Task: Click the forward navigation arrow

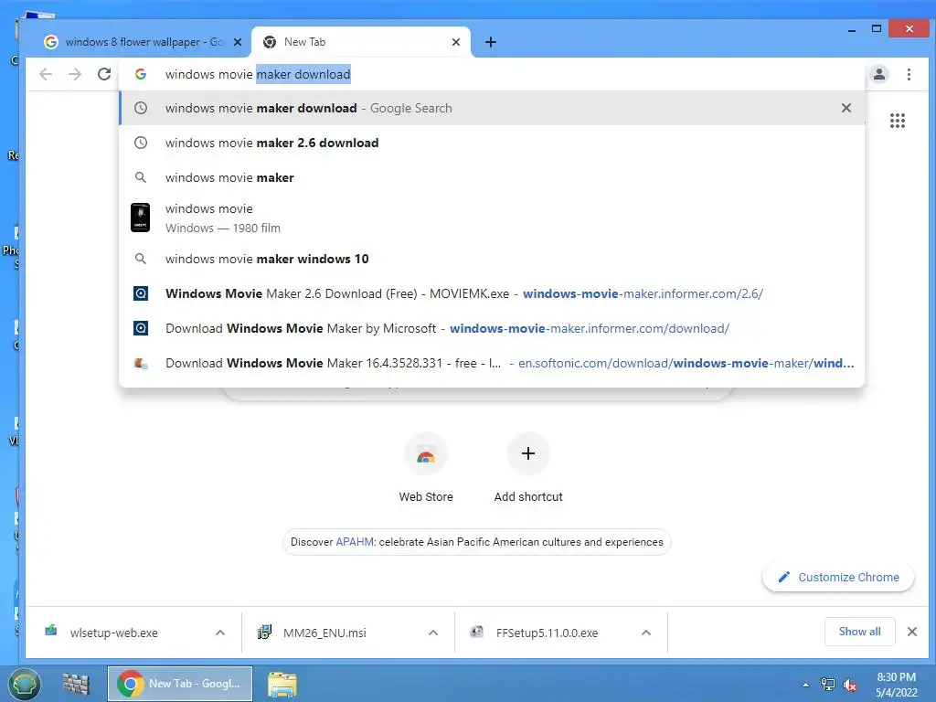Action: [75, 74]
